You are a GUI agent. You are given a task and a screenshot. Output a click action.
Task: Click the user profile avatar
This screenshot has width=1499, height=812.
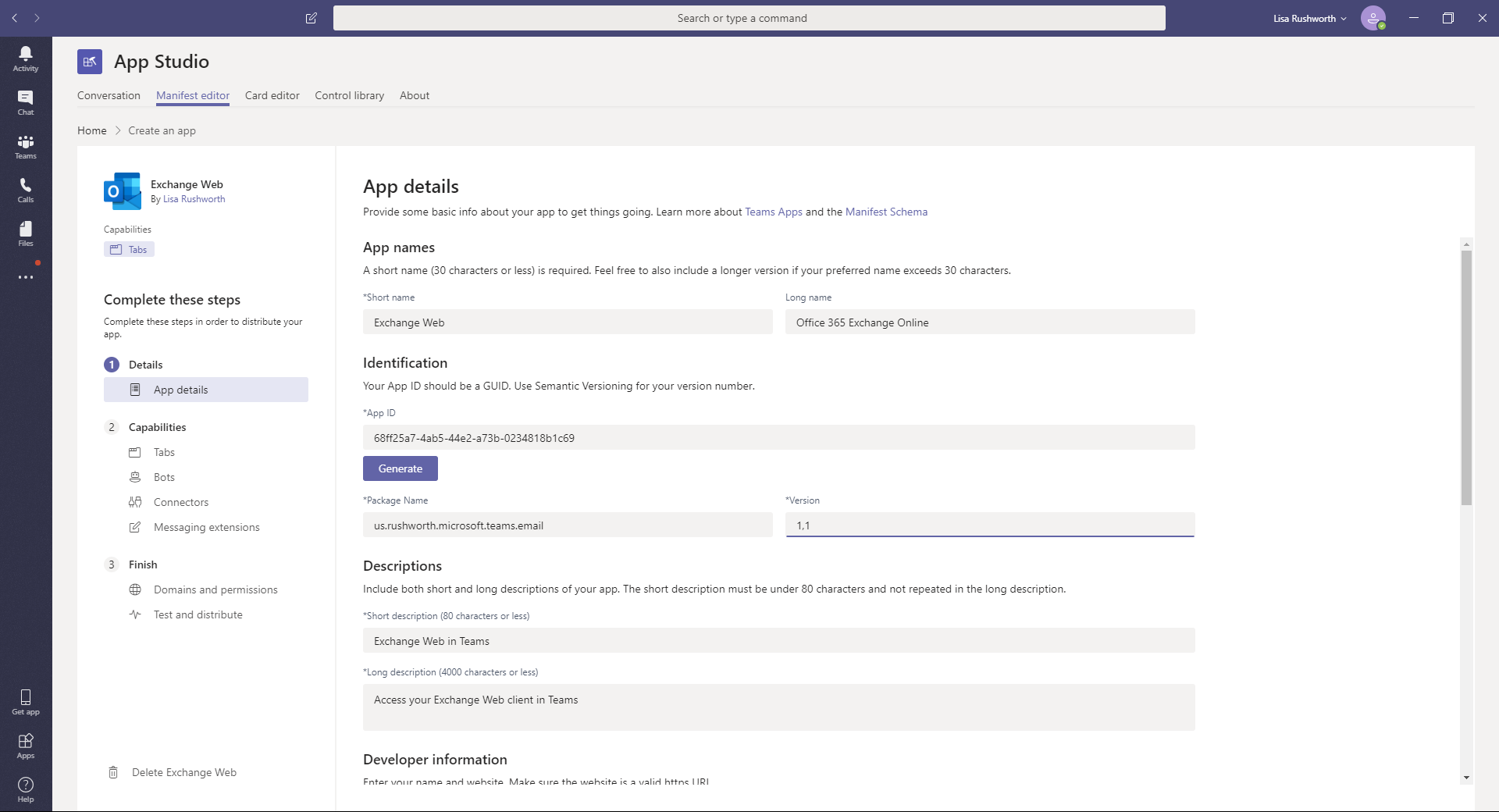tap(1373, 18)
